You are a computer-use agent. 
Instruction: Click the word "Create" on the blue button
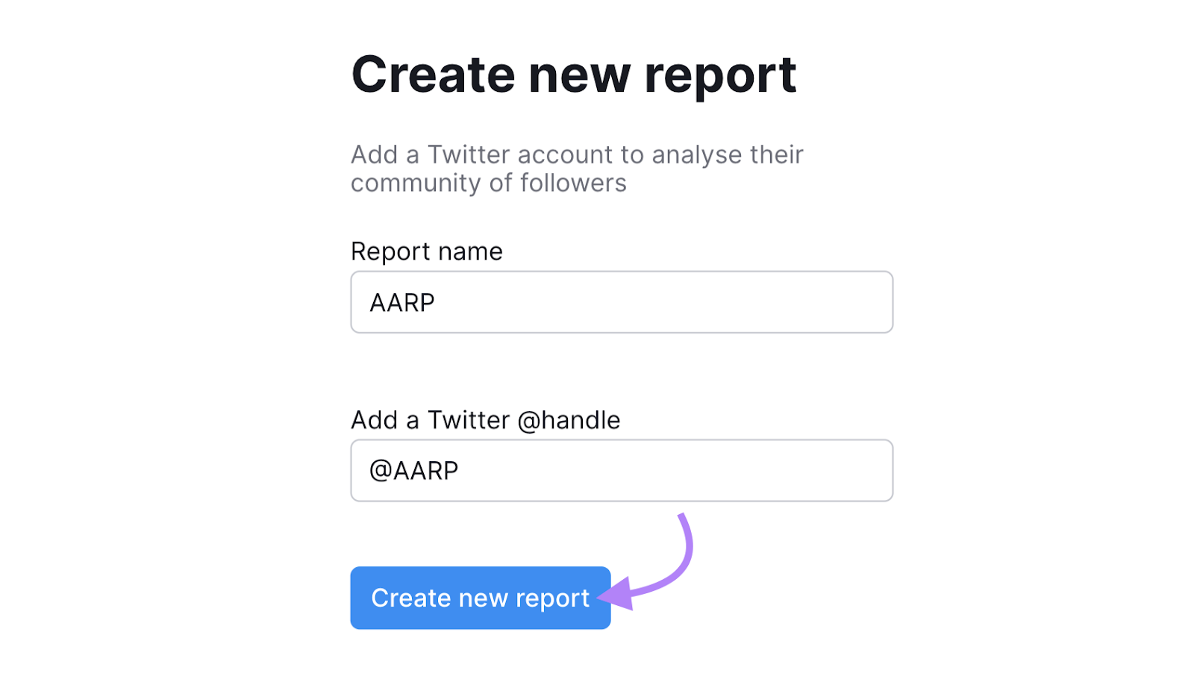(410, 598)
